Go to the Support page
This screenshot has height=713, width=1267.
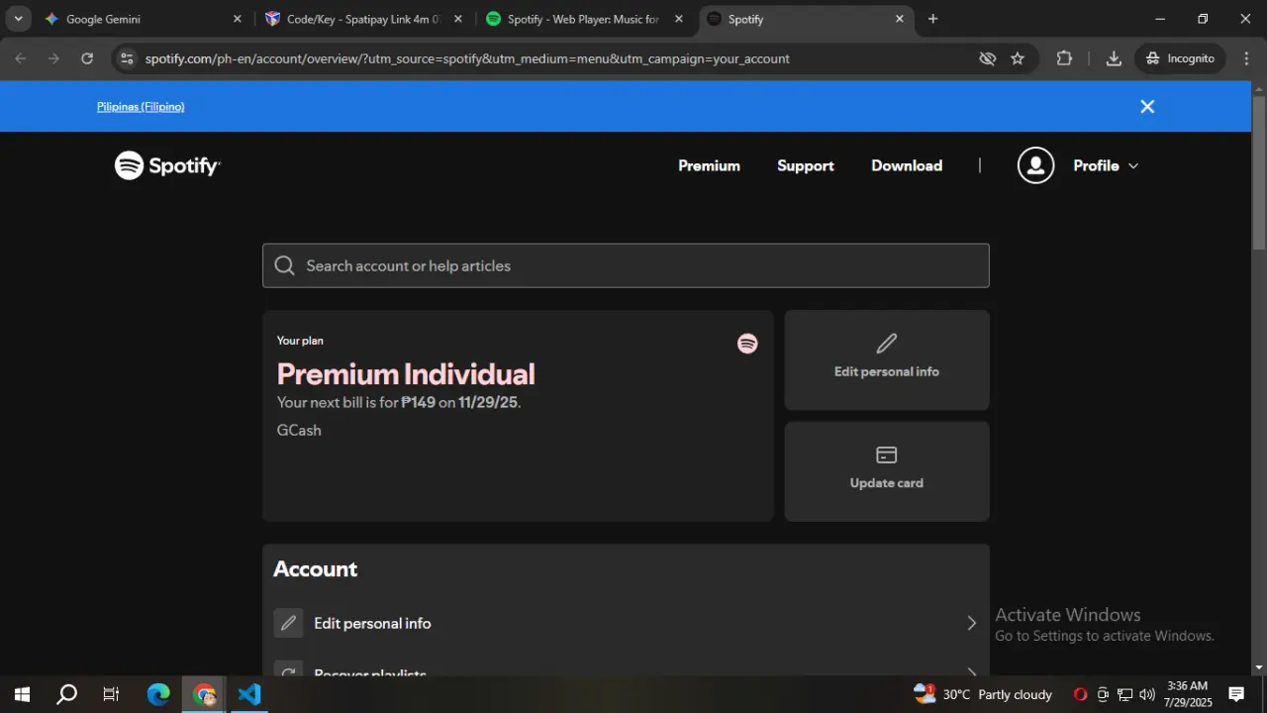[806, 165]
